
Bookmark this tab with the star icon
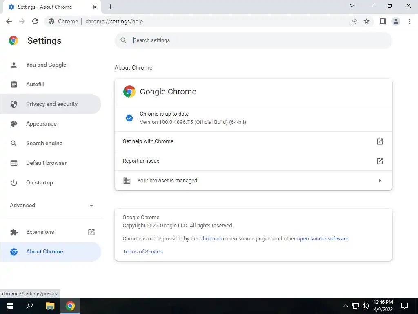tap(367, 21)
